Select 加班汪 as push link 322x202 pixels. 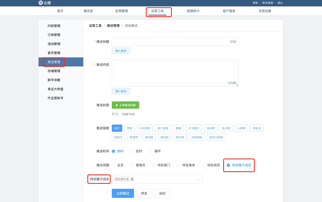(x=118, y=137)
